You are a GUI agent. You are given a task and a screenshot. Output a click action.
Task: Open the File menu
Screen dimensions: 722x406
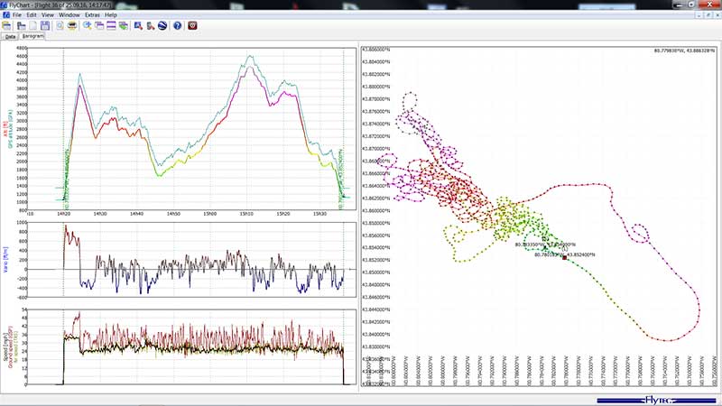(x=17, y=15)
